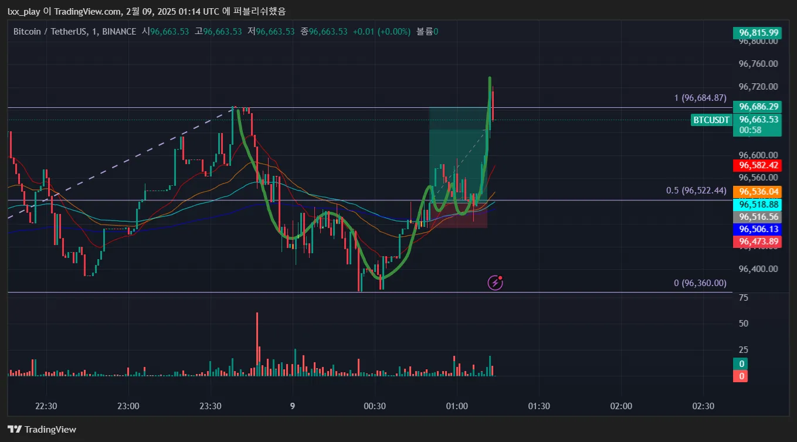Click the volume axis 75 tick
The height and width of the screenshot is (442, 797).
pyautogui.click(x=743, y=298)
